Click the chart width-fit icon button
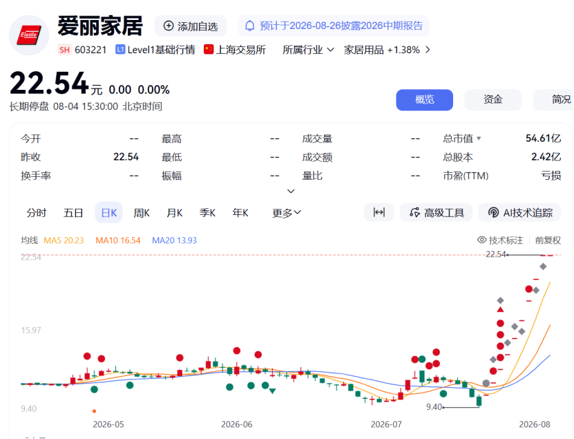Image resolution: width=574 pixels, height=439 pixels. [x=379, y=212]
